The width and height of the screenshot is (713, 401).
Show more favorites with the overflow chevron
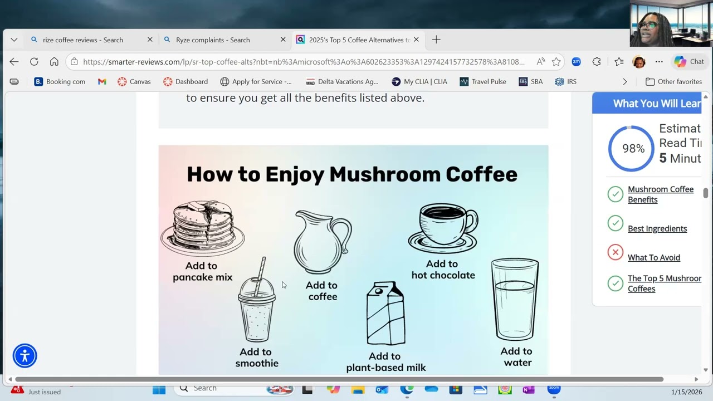point(624,81)
